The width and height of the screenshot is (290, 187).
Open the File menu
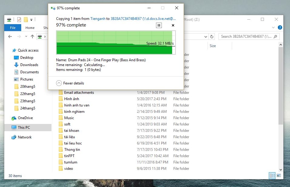[12, 27]
